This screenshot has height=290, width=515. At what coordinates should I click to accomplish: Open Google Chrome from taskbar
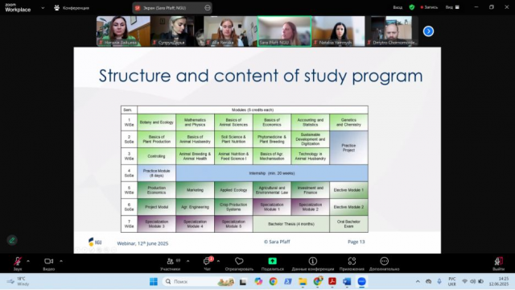click(273, 281)
